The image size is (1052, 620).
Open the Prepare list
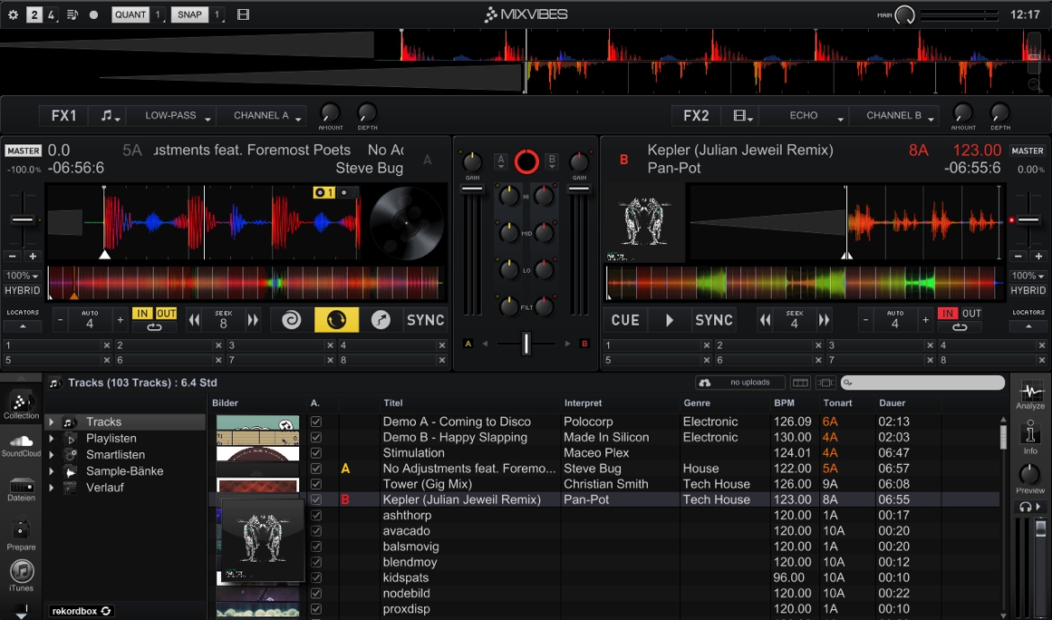point(21,534)
